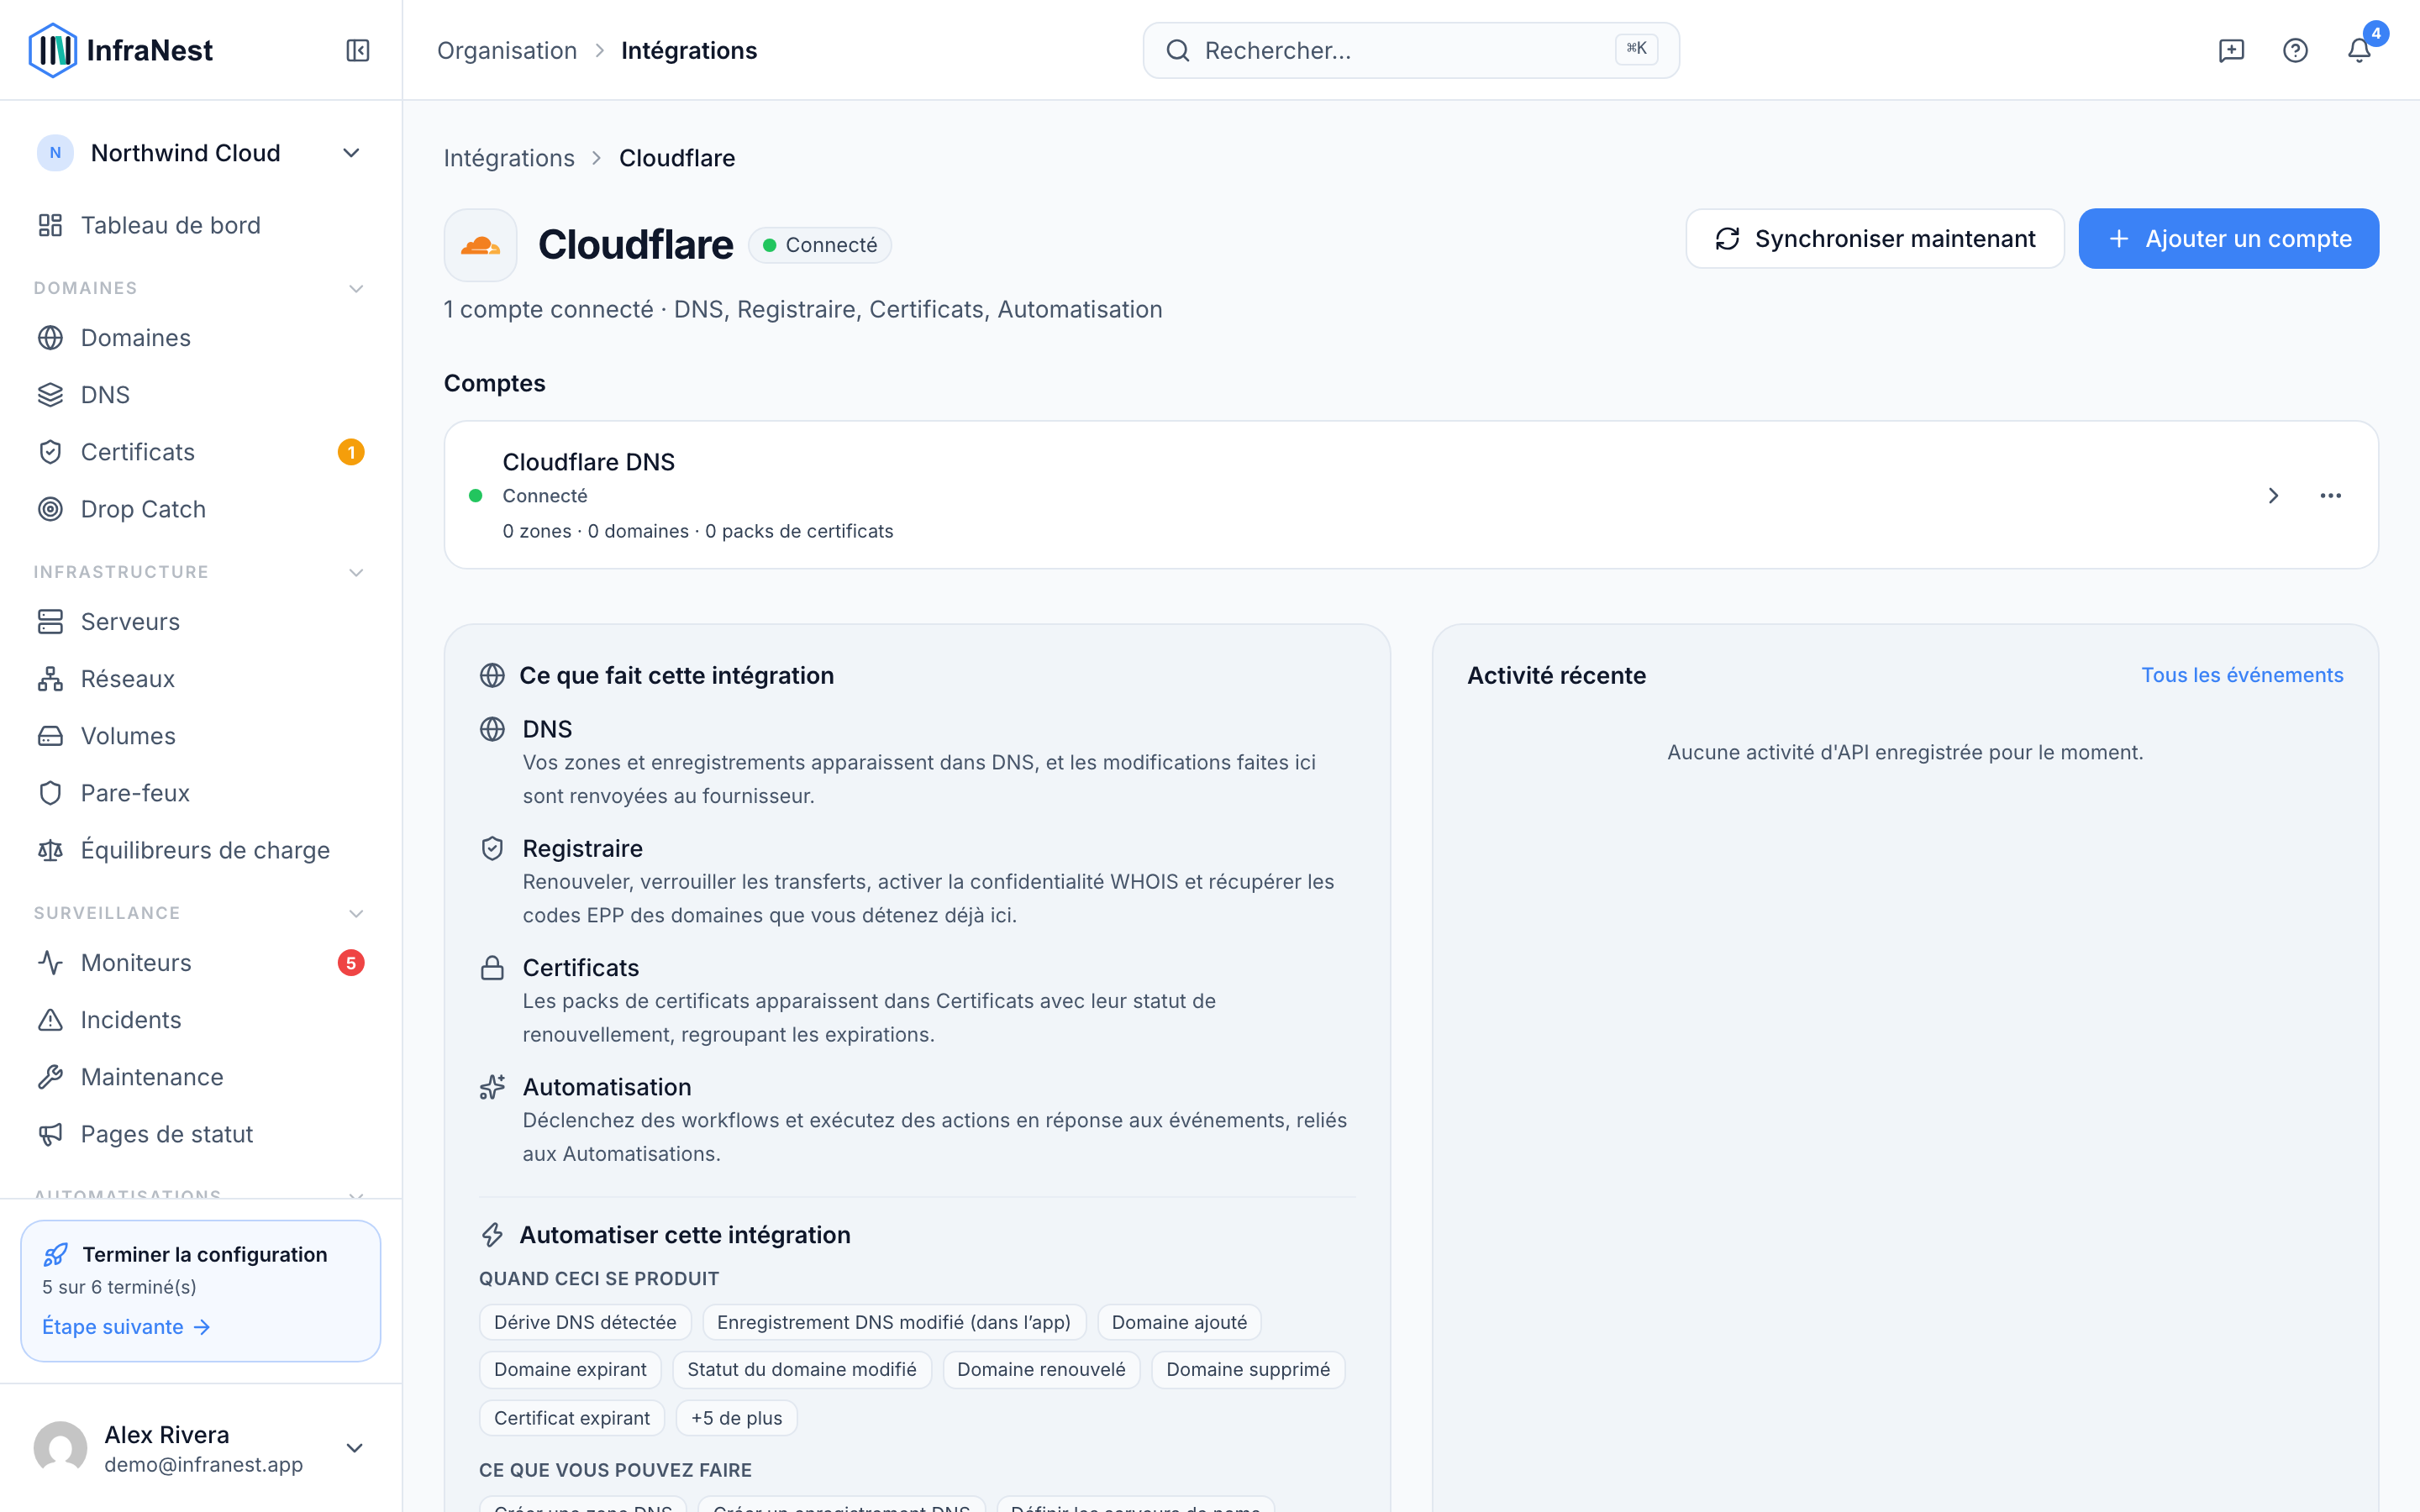Select the Certificat expirant chip

(x=571, y=1418)
